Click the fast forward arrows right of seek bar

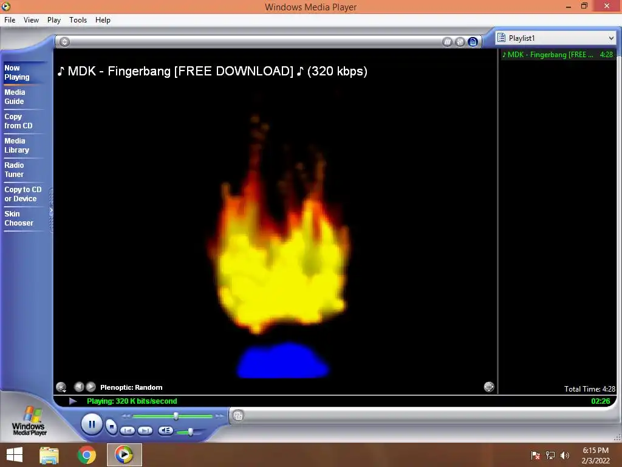(x=219, y=416)
